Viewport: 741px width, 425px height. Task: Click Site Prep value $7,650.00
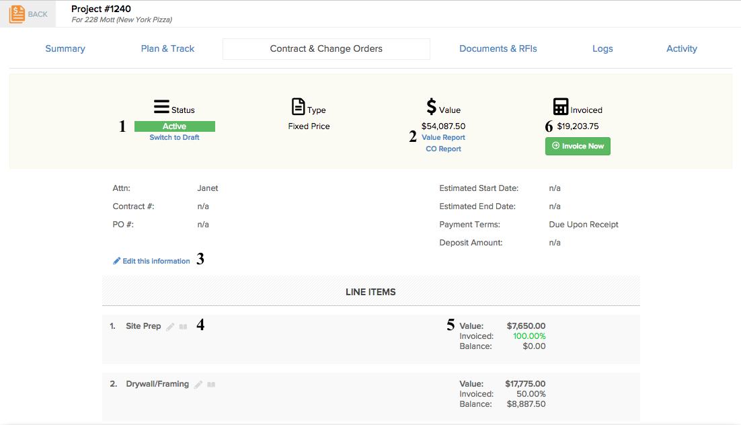pyautogui.click(x=526, y=325)
